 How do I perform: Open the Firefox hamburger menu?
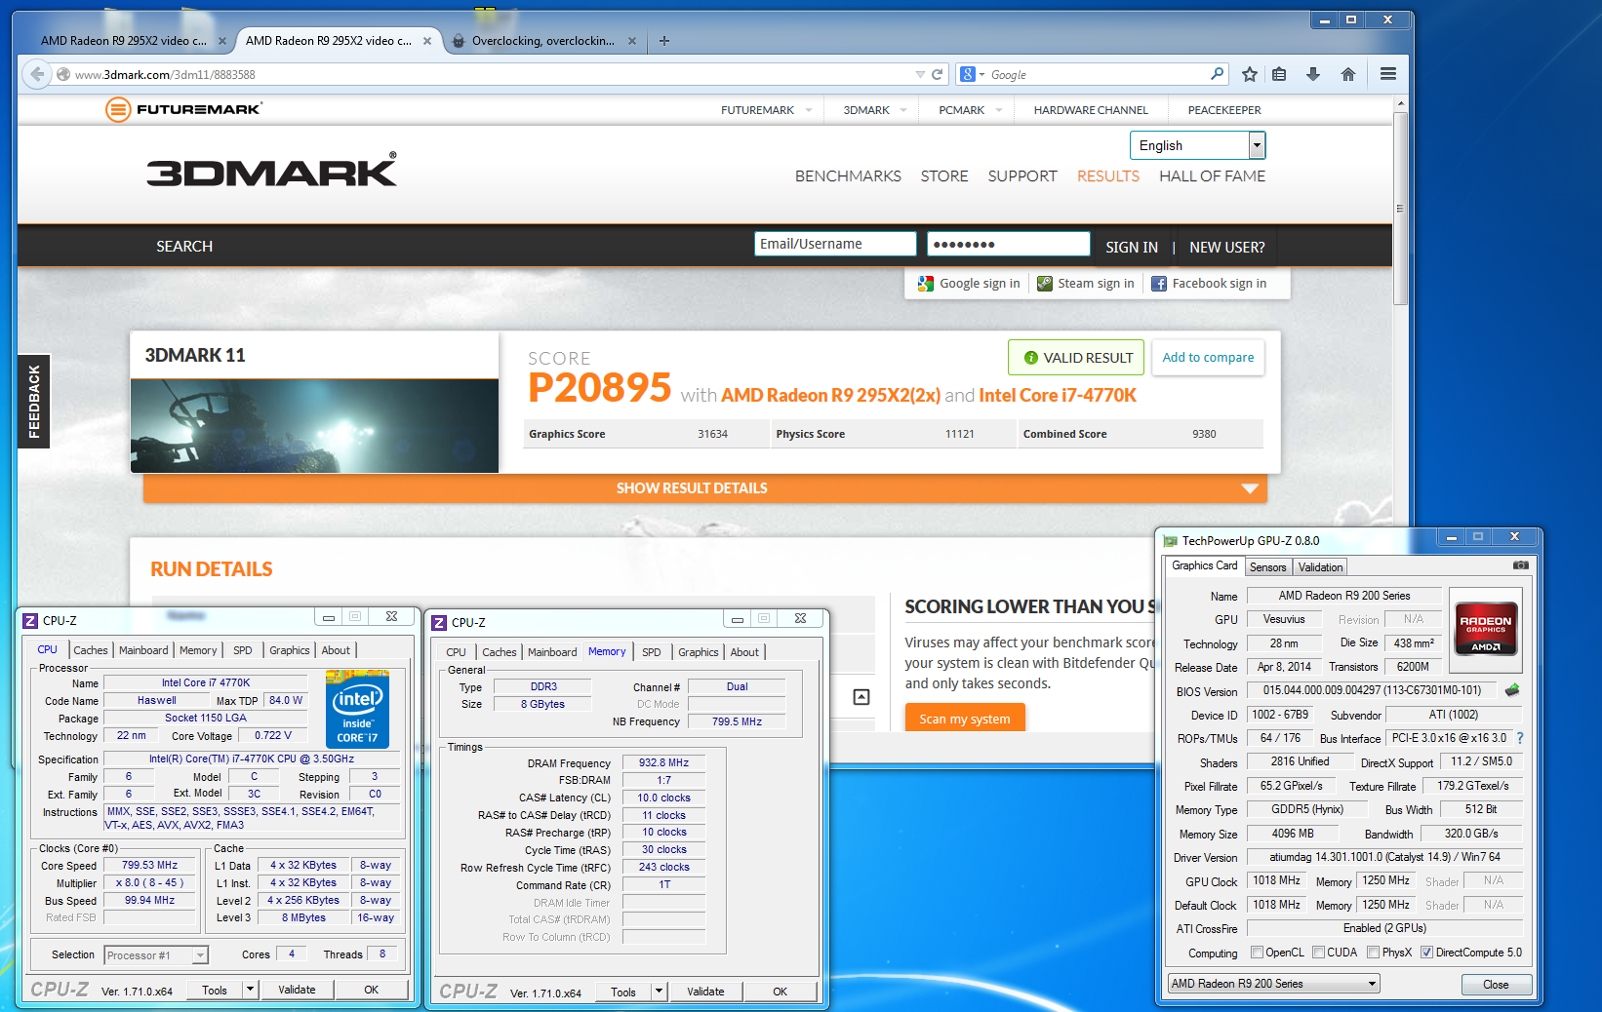[x=1388, y=74]
